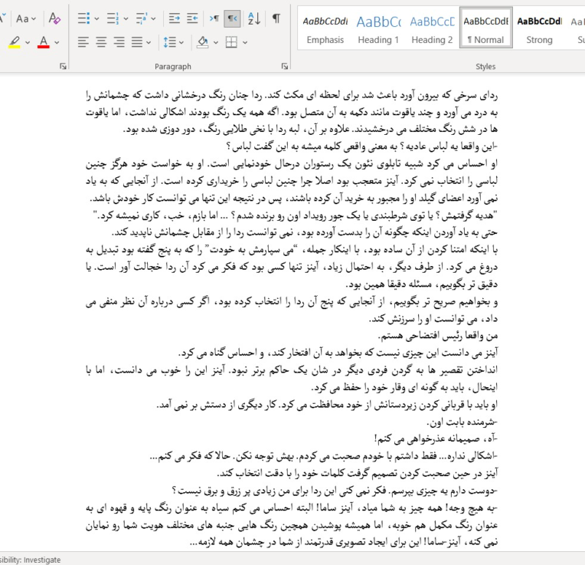Clear all formatting with the eraser-A icon

(54, 18)
